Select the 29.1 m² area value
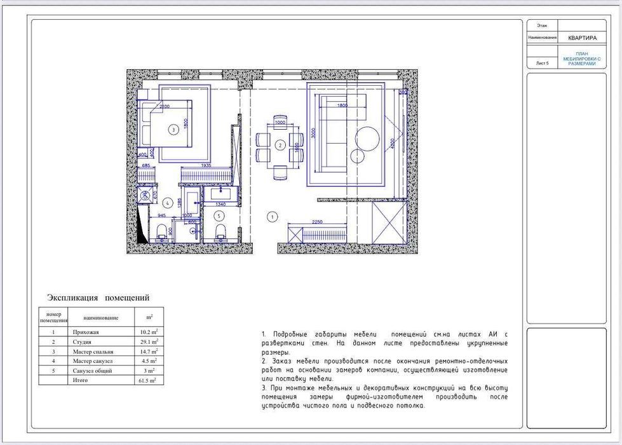This screenshot has width=622, height=445. [149, 341]
